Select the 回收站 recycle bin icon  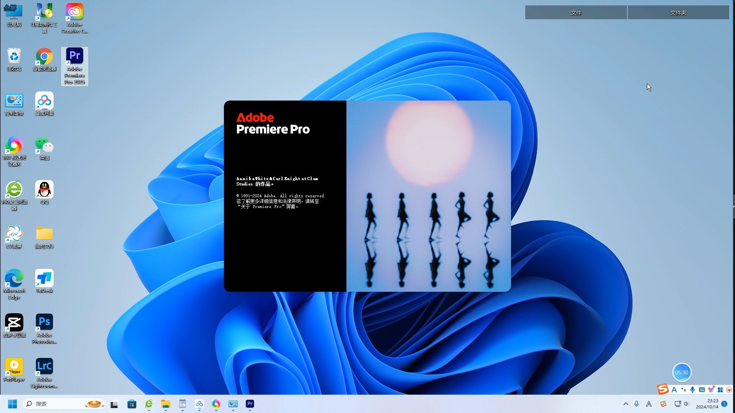tap(14, 60)
